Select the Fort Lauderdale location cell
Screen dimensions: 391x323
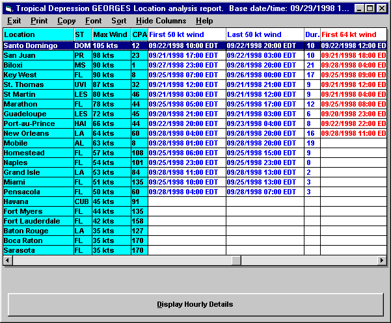(38, 221)
